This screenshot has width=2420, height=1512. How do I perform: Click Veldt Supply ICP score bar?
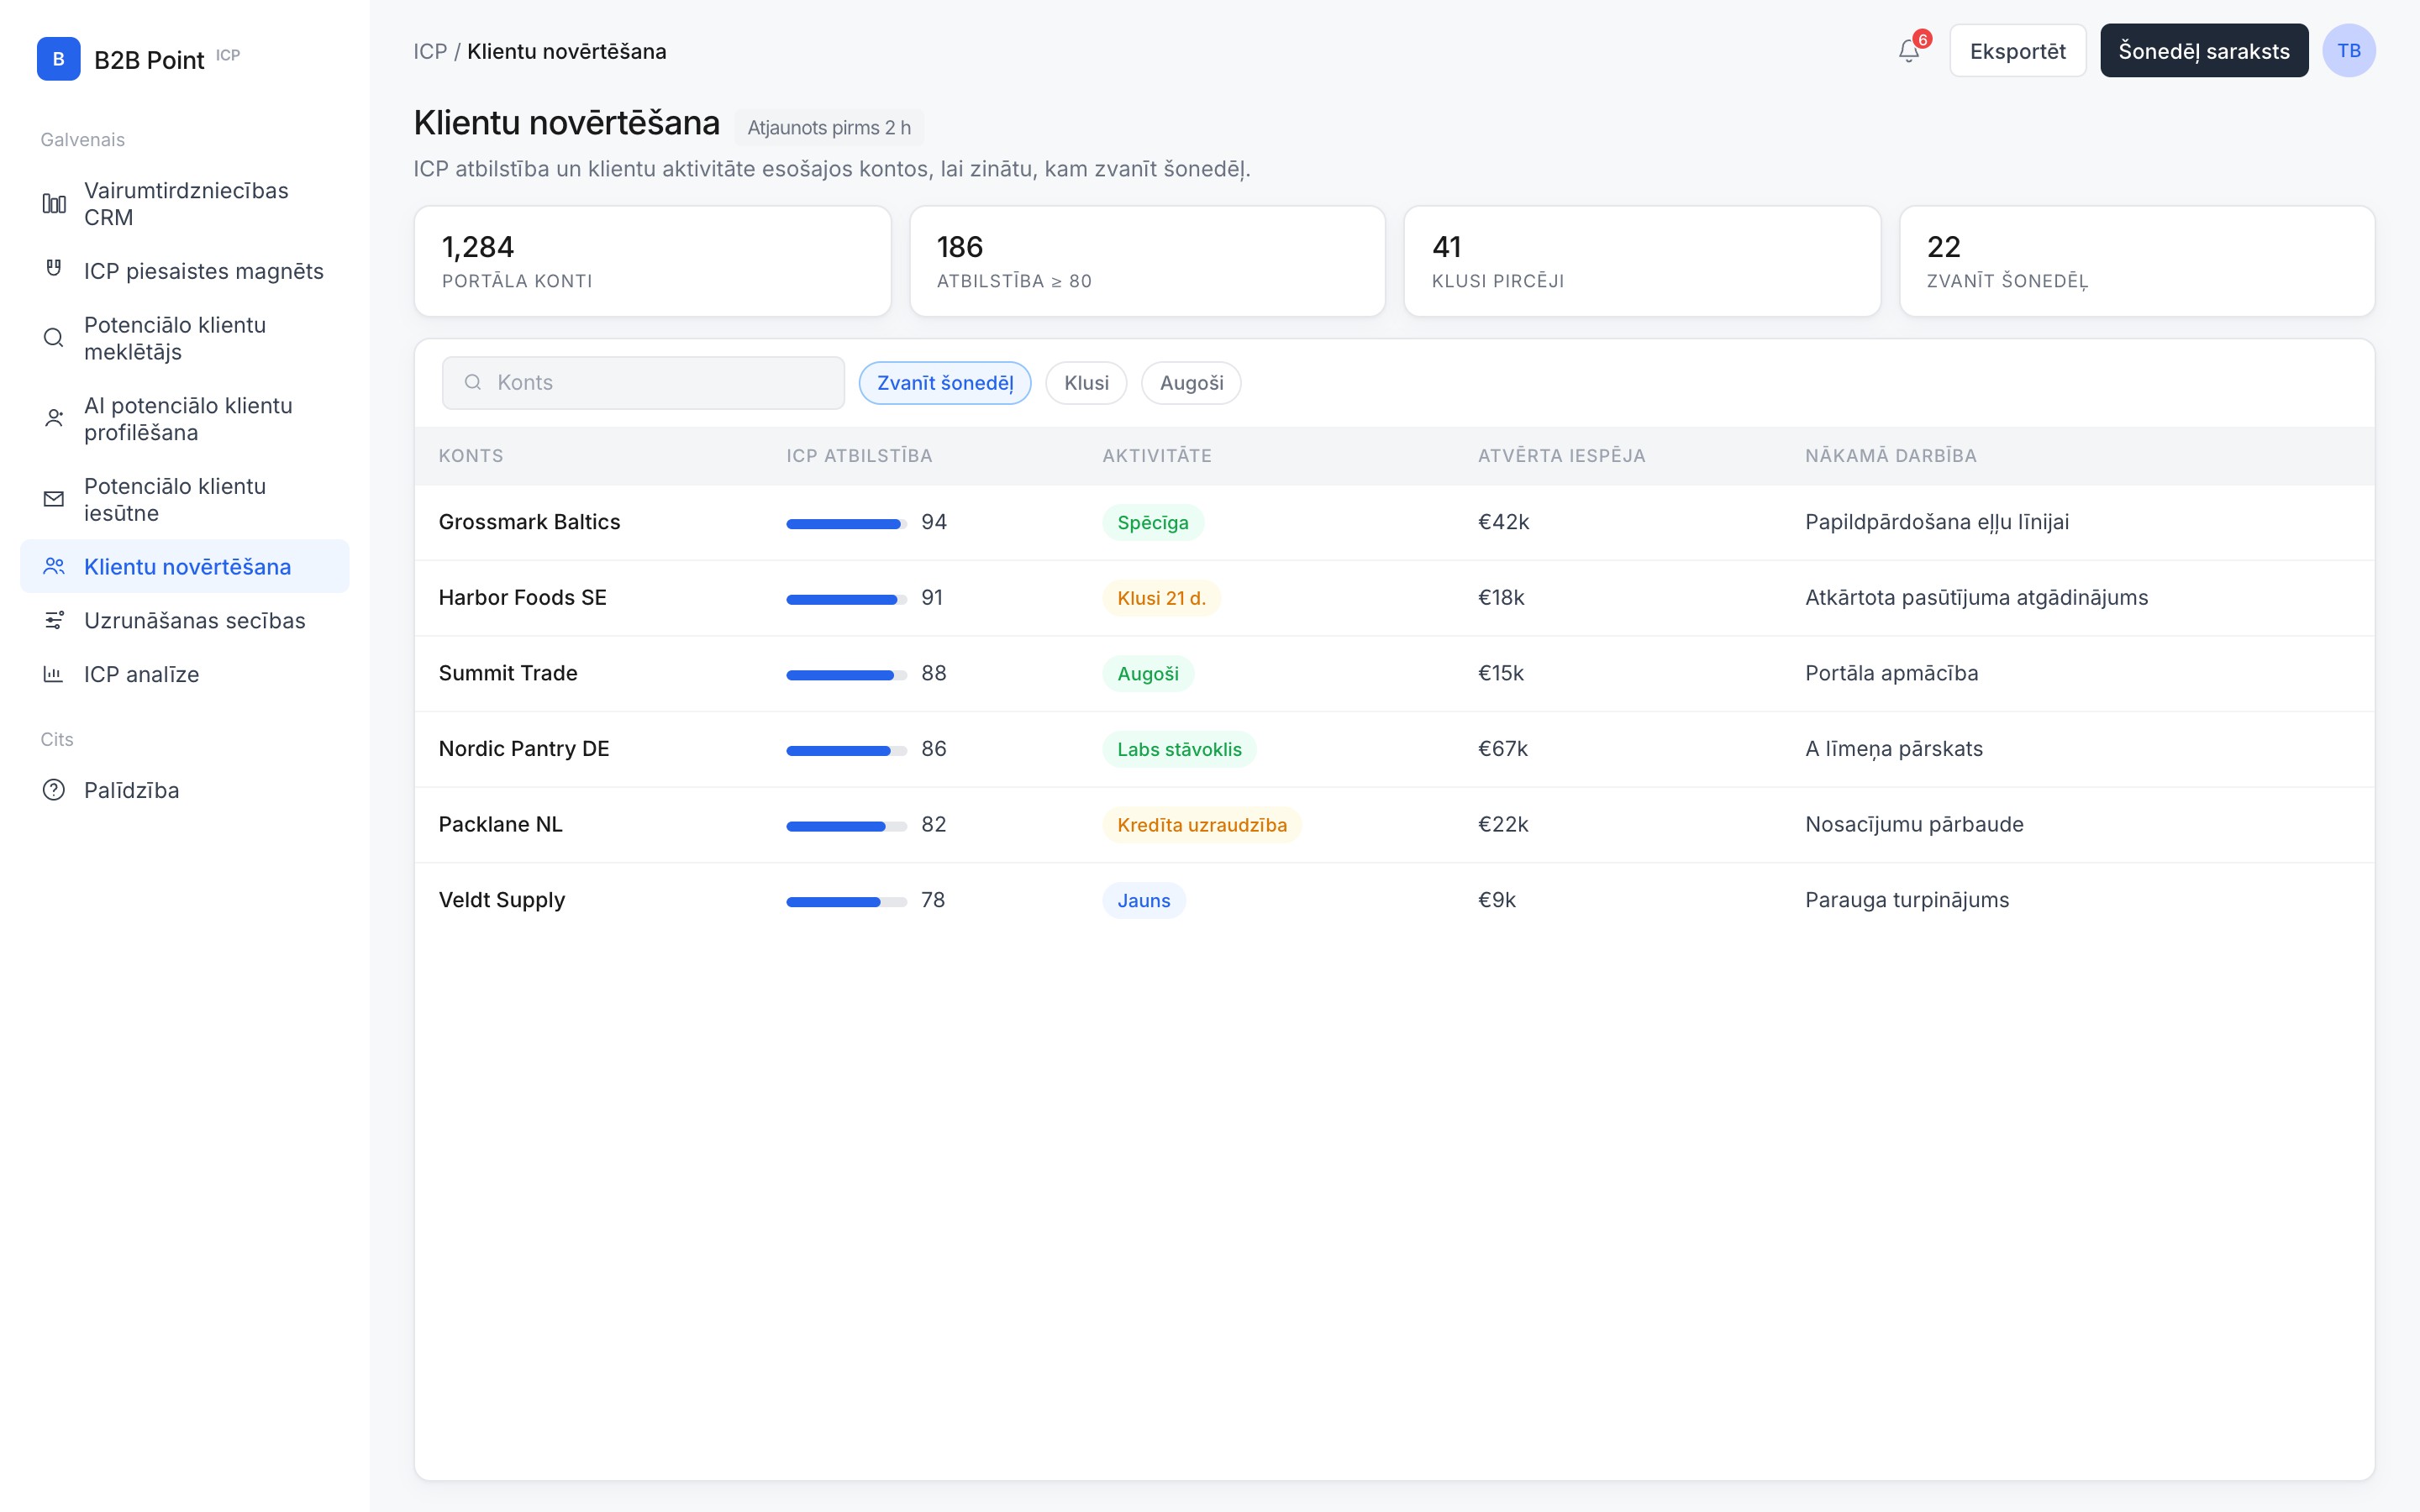846,902
